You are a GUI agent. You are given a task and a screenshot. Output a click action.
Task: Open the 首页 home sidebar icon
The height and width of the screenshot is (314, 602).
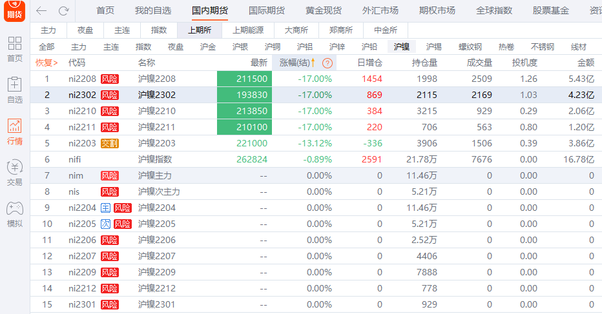click(x=14, y=49)
